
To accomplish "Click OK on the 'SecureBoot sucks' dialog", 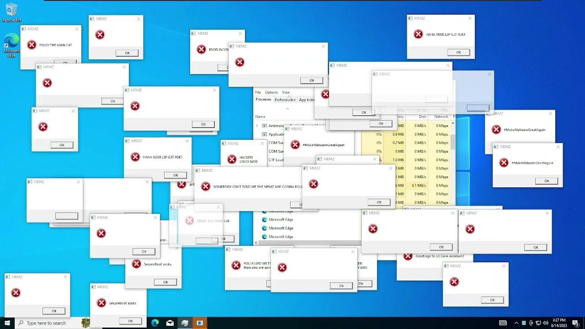I will coord(165,281).
